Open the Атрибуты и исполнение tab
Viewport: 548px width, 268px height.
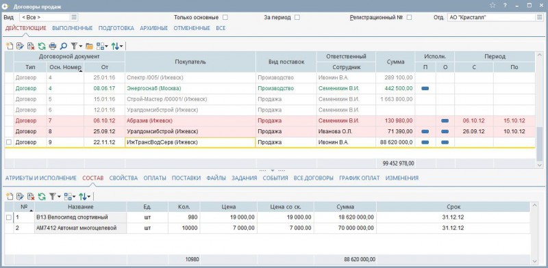tap(41, 178)
